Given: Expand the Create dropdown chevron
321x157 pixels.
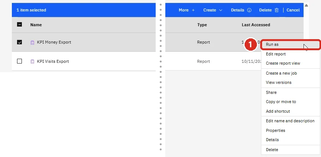Looking at the screenshot, I should pos(221,10).
